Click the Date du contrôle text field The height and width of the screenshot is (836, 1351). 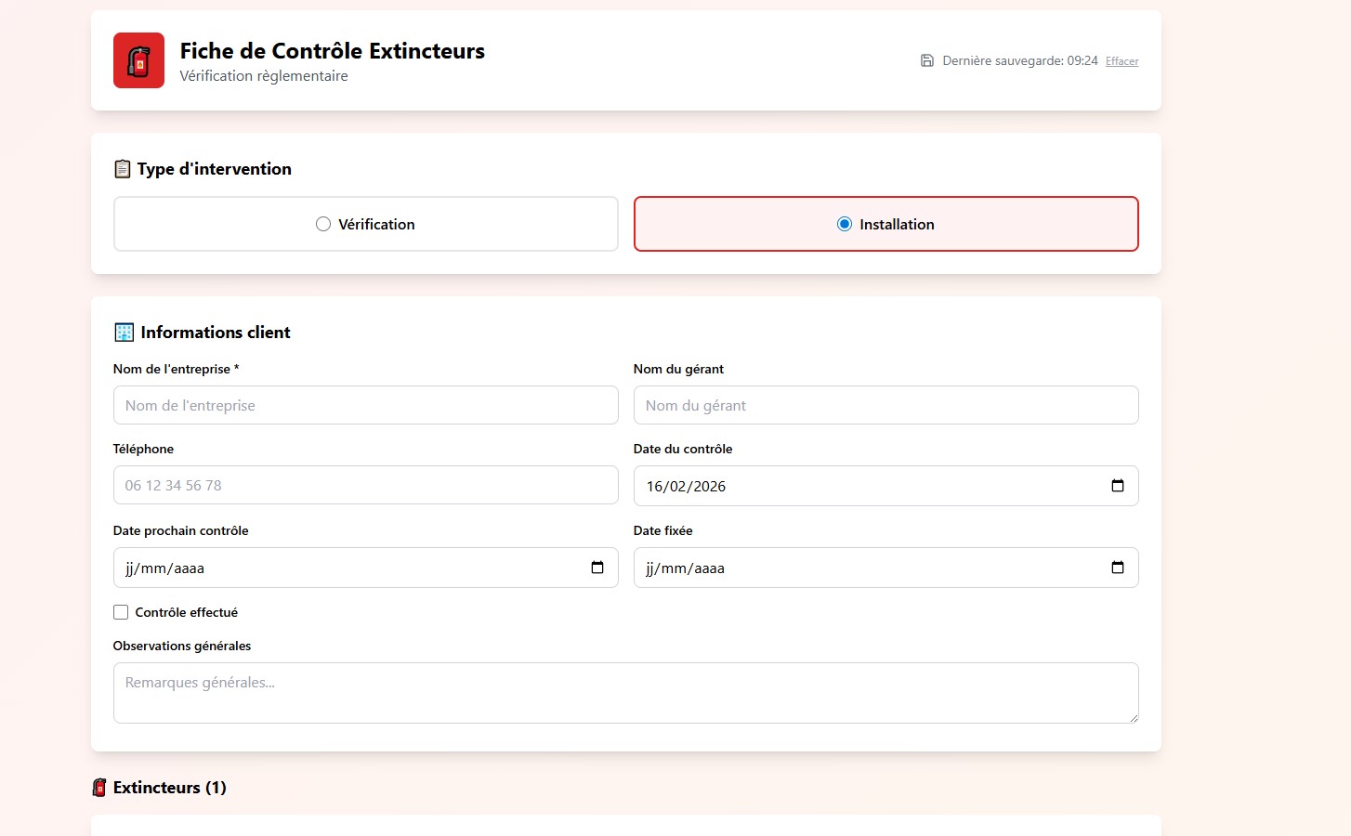(790, 485)
